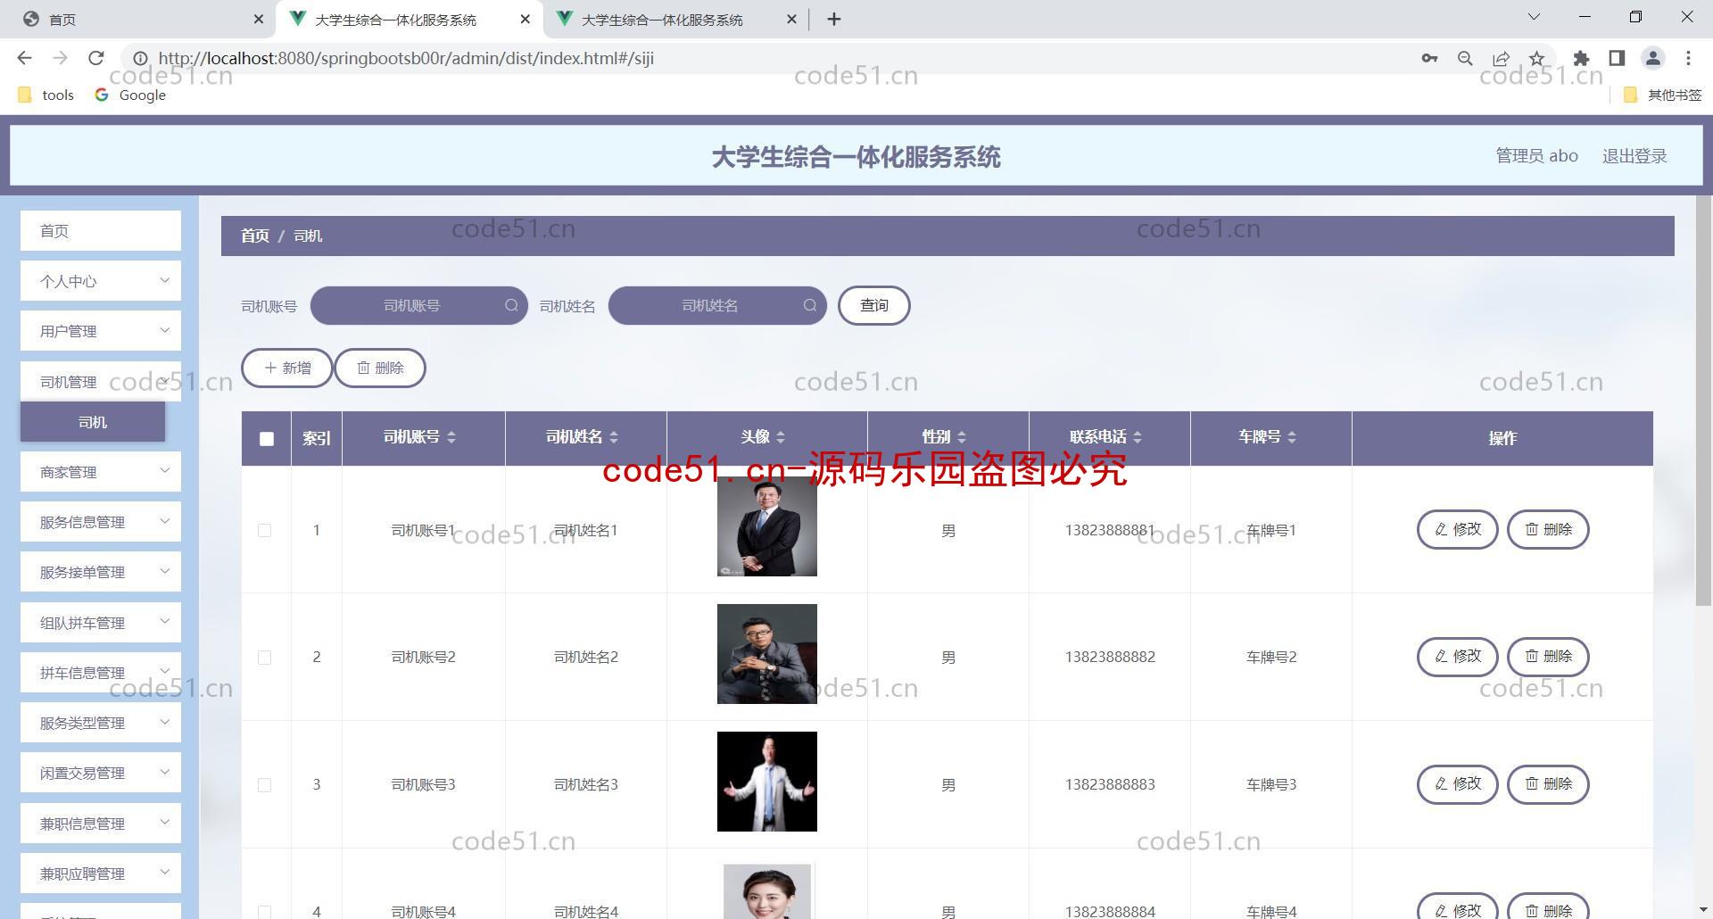This screenshot has width=1713, height=919.
Task: Select the 司机 submenu item
Action: [93, 422]
